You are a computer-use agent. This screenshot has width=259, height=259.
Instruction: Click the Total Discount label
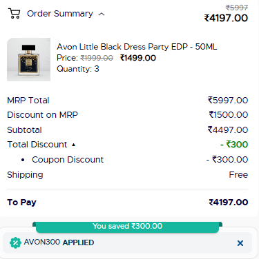point(37,145)
